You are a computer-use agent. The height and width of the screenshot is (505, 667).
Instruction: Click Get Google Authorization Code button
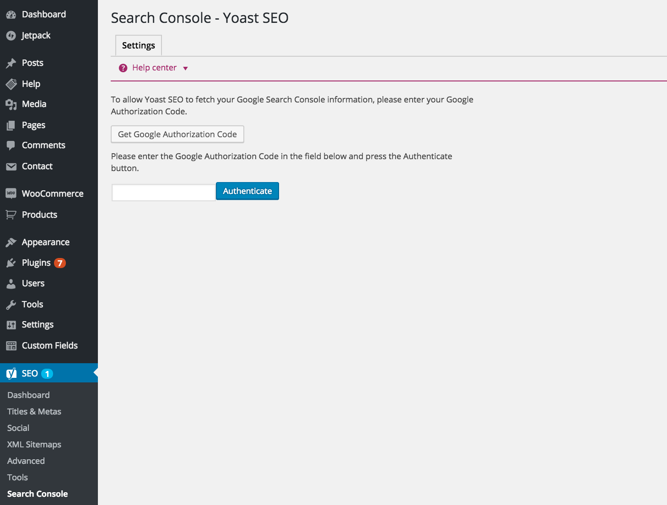tap(178, 134)
